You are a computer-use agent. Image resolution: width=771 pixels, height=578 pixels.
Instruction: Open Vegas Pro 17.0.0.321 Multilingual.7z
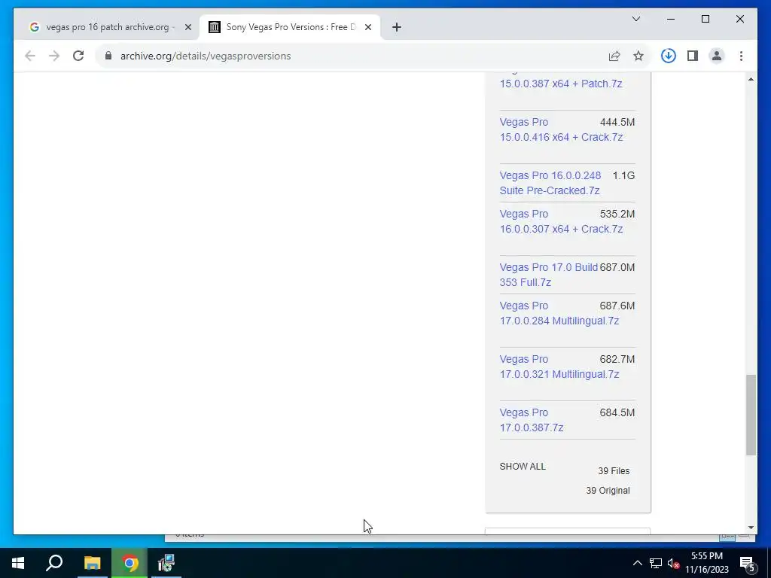coord(559,367)
